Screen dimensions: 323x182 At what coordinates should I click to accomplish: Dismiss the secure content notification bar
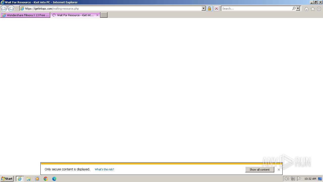pyautogui.click(x=279, y=170)
